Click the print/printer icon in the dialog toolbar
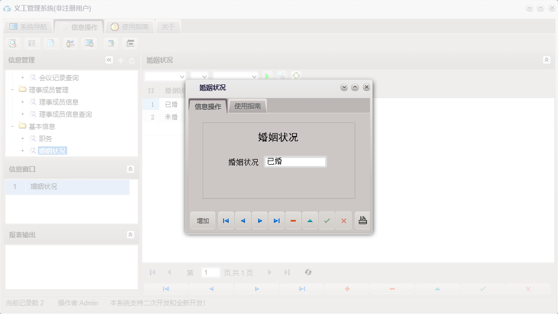Image resolution: width=558 pixels, height=314 pixels. (x=362, y=220)
